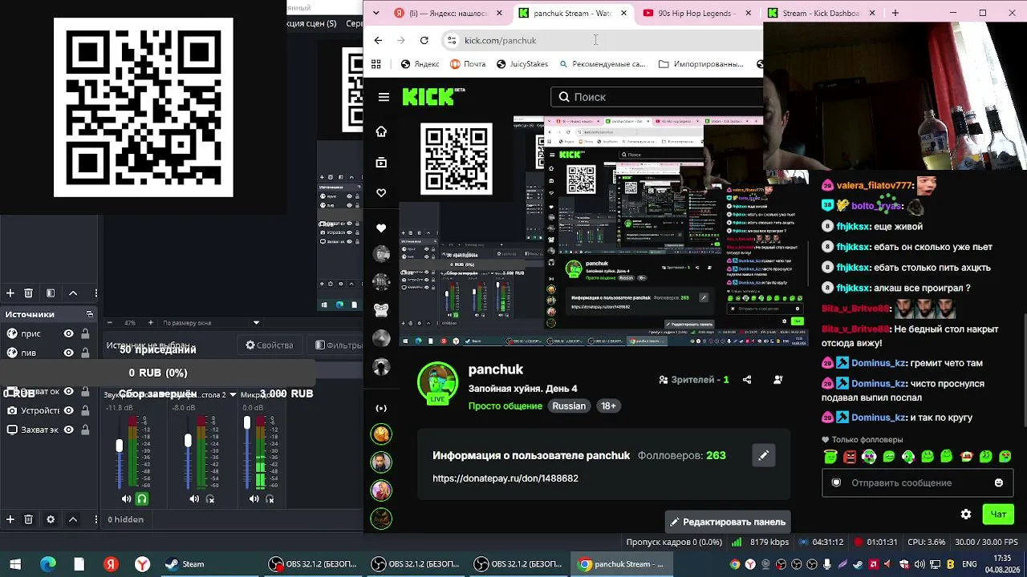This screenshot has height=577, width=1027.
Task: Share the panchuk stream
Action: (747, 380)
